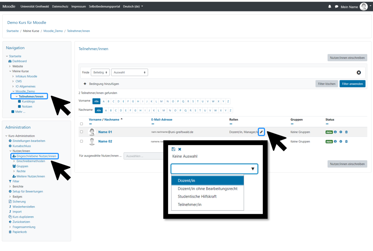Select Studentische Hilfskraft from the role list
Screen dimensions: 373x251
pyautogui.click(x=197, y=196)
